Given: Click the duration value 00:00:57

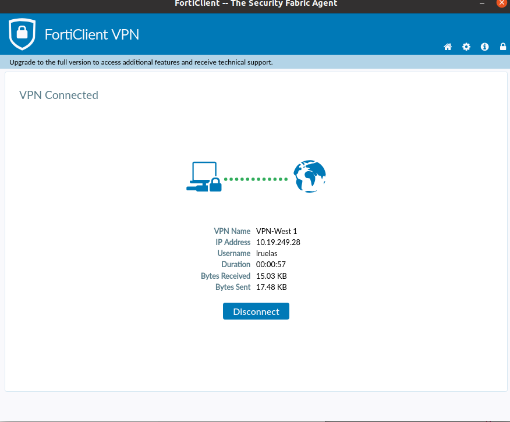Looking at the screenshot, I should 271,264.
